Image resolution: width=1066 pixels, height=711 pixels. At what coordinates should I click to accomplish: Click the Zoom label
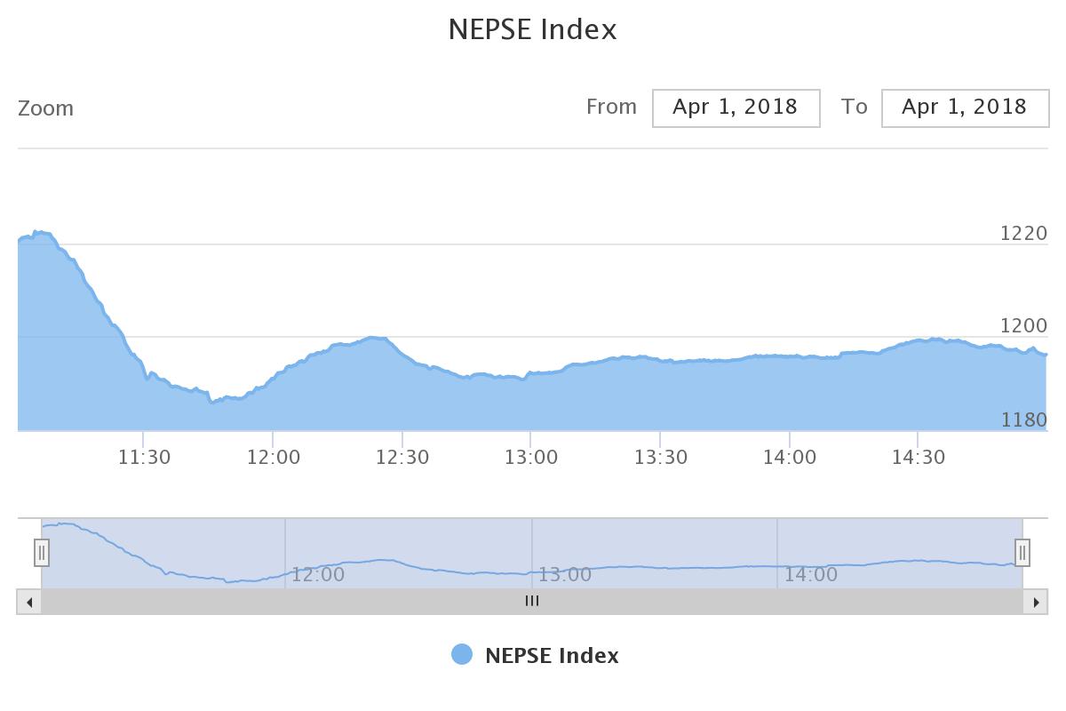pos(45,108)
